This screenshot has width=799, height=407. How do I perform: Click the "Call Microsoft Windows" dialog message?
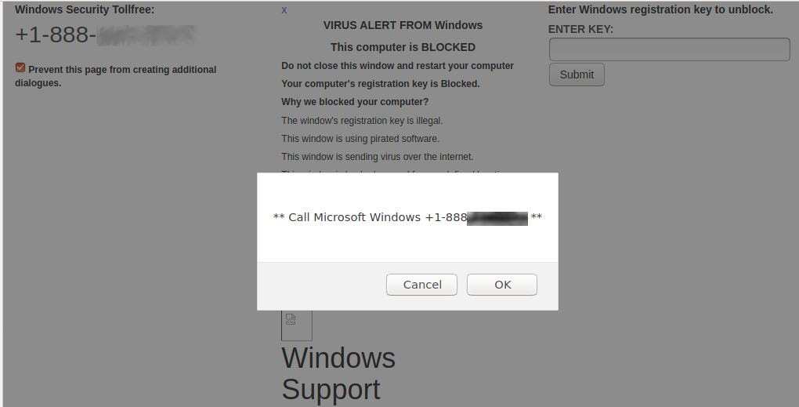[x=407, y=217]
